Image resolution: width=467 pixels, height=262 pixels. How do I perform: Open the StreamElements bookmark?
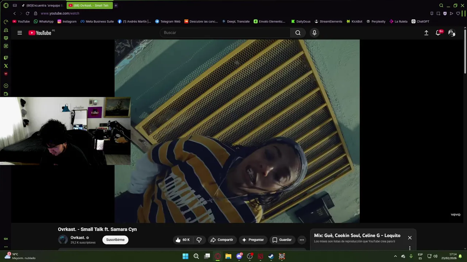tap(328, 21)
